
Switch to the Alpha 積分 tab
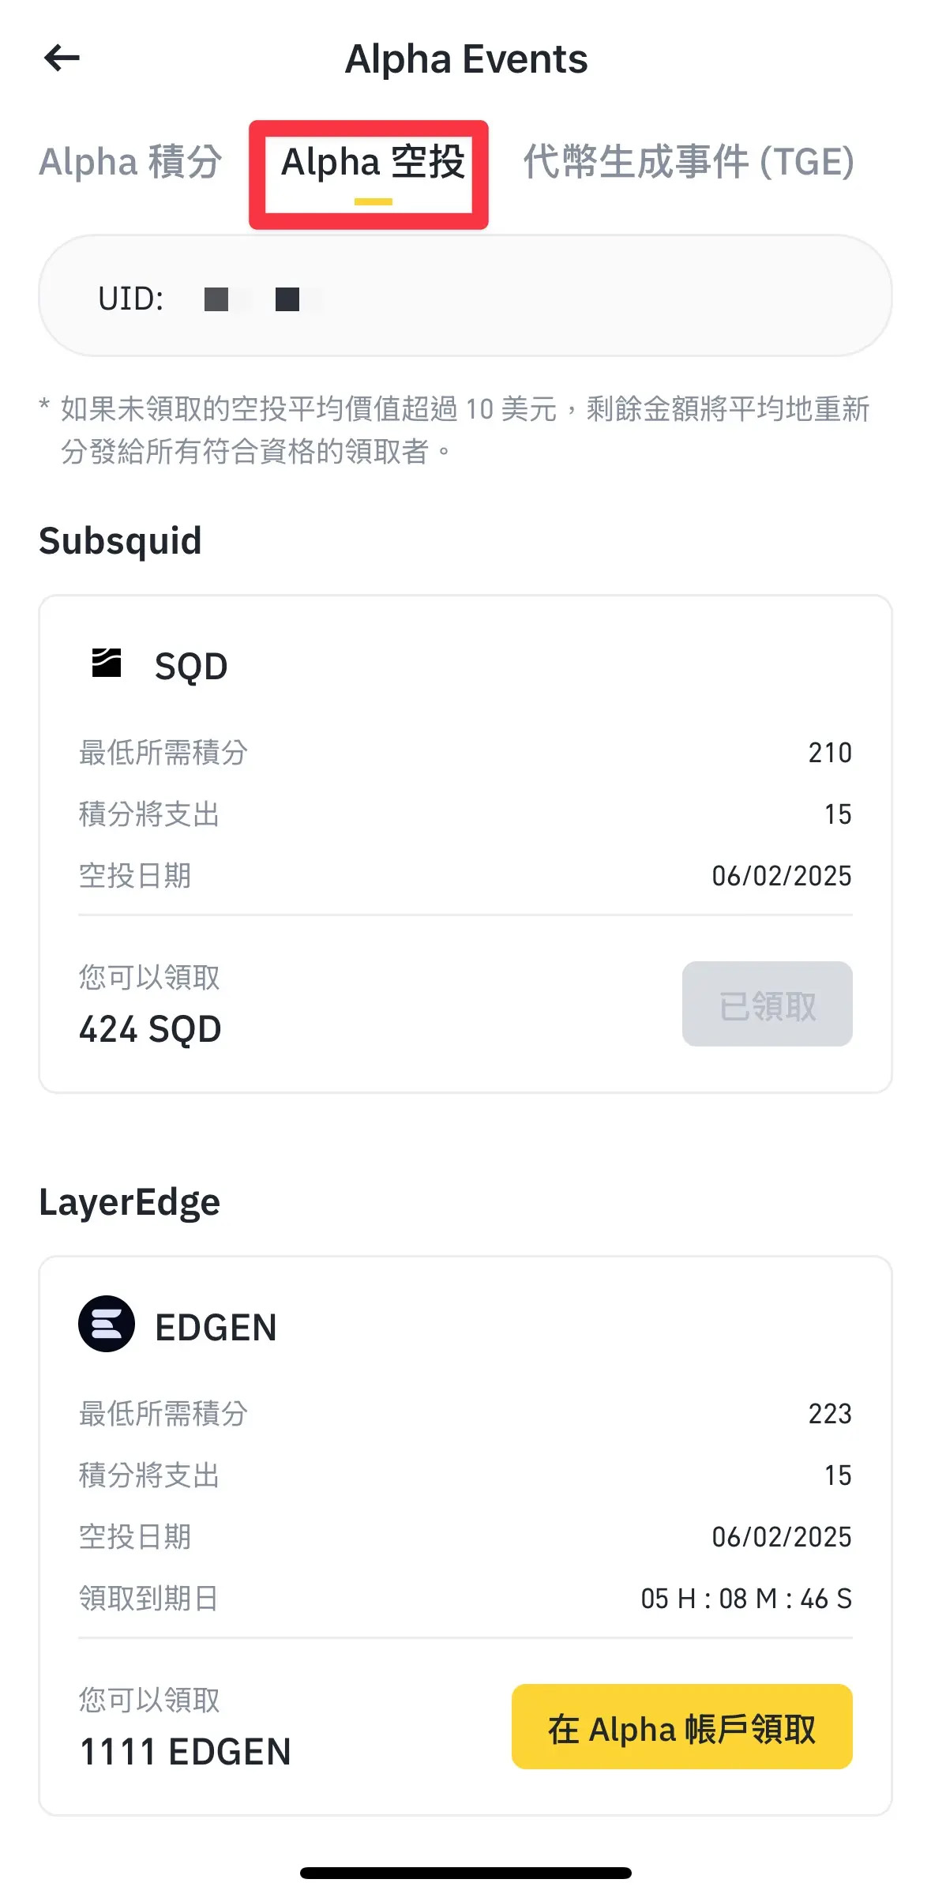(x=130, y=163)
